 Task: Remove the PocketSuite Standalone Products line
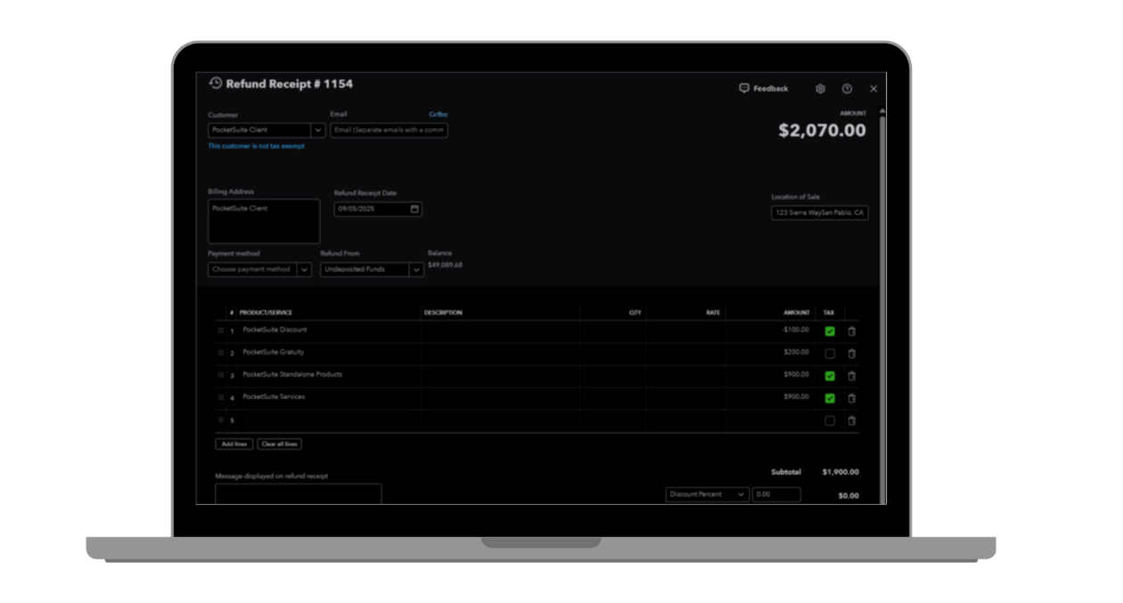pos(851,376)
